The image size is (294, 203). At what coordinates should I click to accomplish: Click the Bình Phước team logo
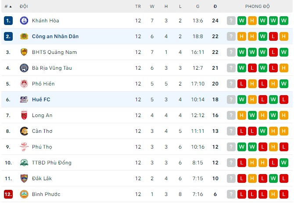tap(24, 194)
